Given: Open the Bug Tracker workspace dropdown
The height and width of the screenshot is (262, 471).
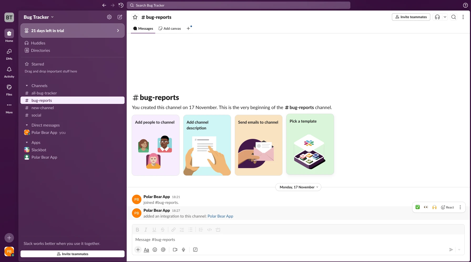Looking at the screenshot, I should (39, 17).
